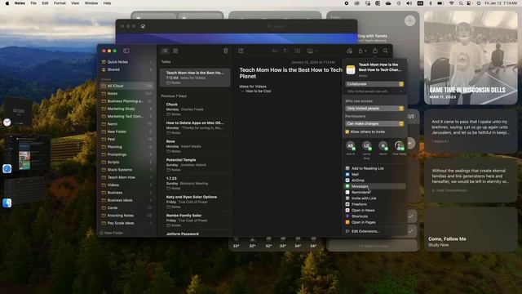
Task: Click the plus button on desktop widget
Action: click(x=409, y=20)
